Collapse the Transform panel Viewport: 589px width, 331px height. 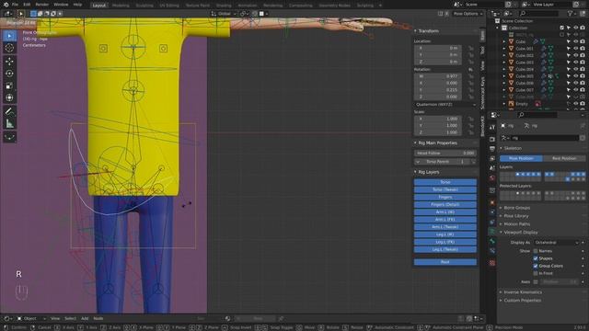click(x=428, y=30)
